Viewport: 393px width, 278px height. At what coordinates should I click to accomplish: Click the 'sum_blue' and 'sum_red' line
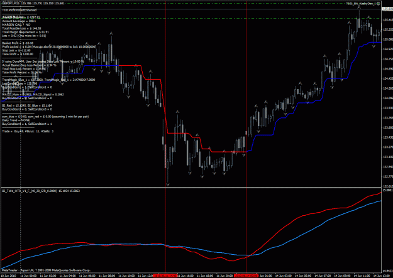(45, 117)
